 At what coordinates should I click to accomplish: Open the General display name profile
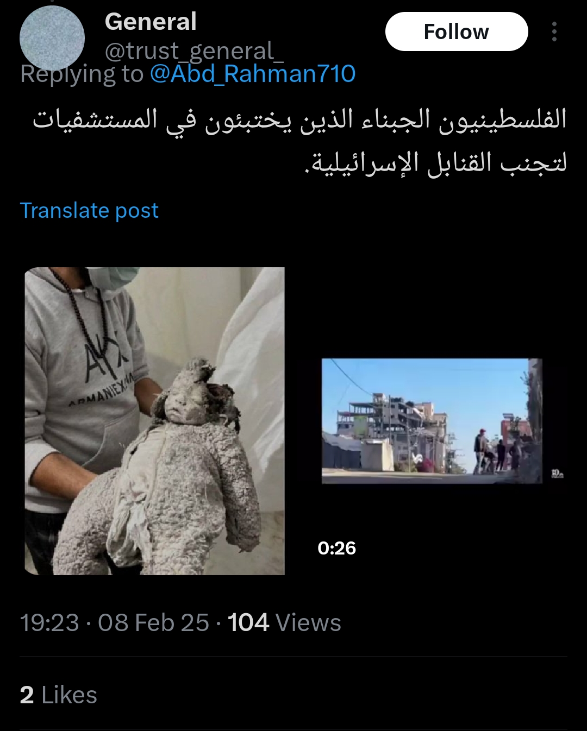(x=151, y=22)
